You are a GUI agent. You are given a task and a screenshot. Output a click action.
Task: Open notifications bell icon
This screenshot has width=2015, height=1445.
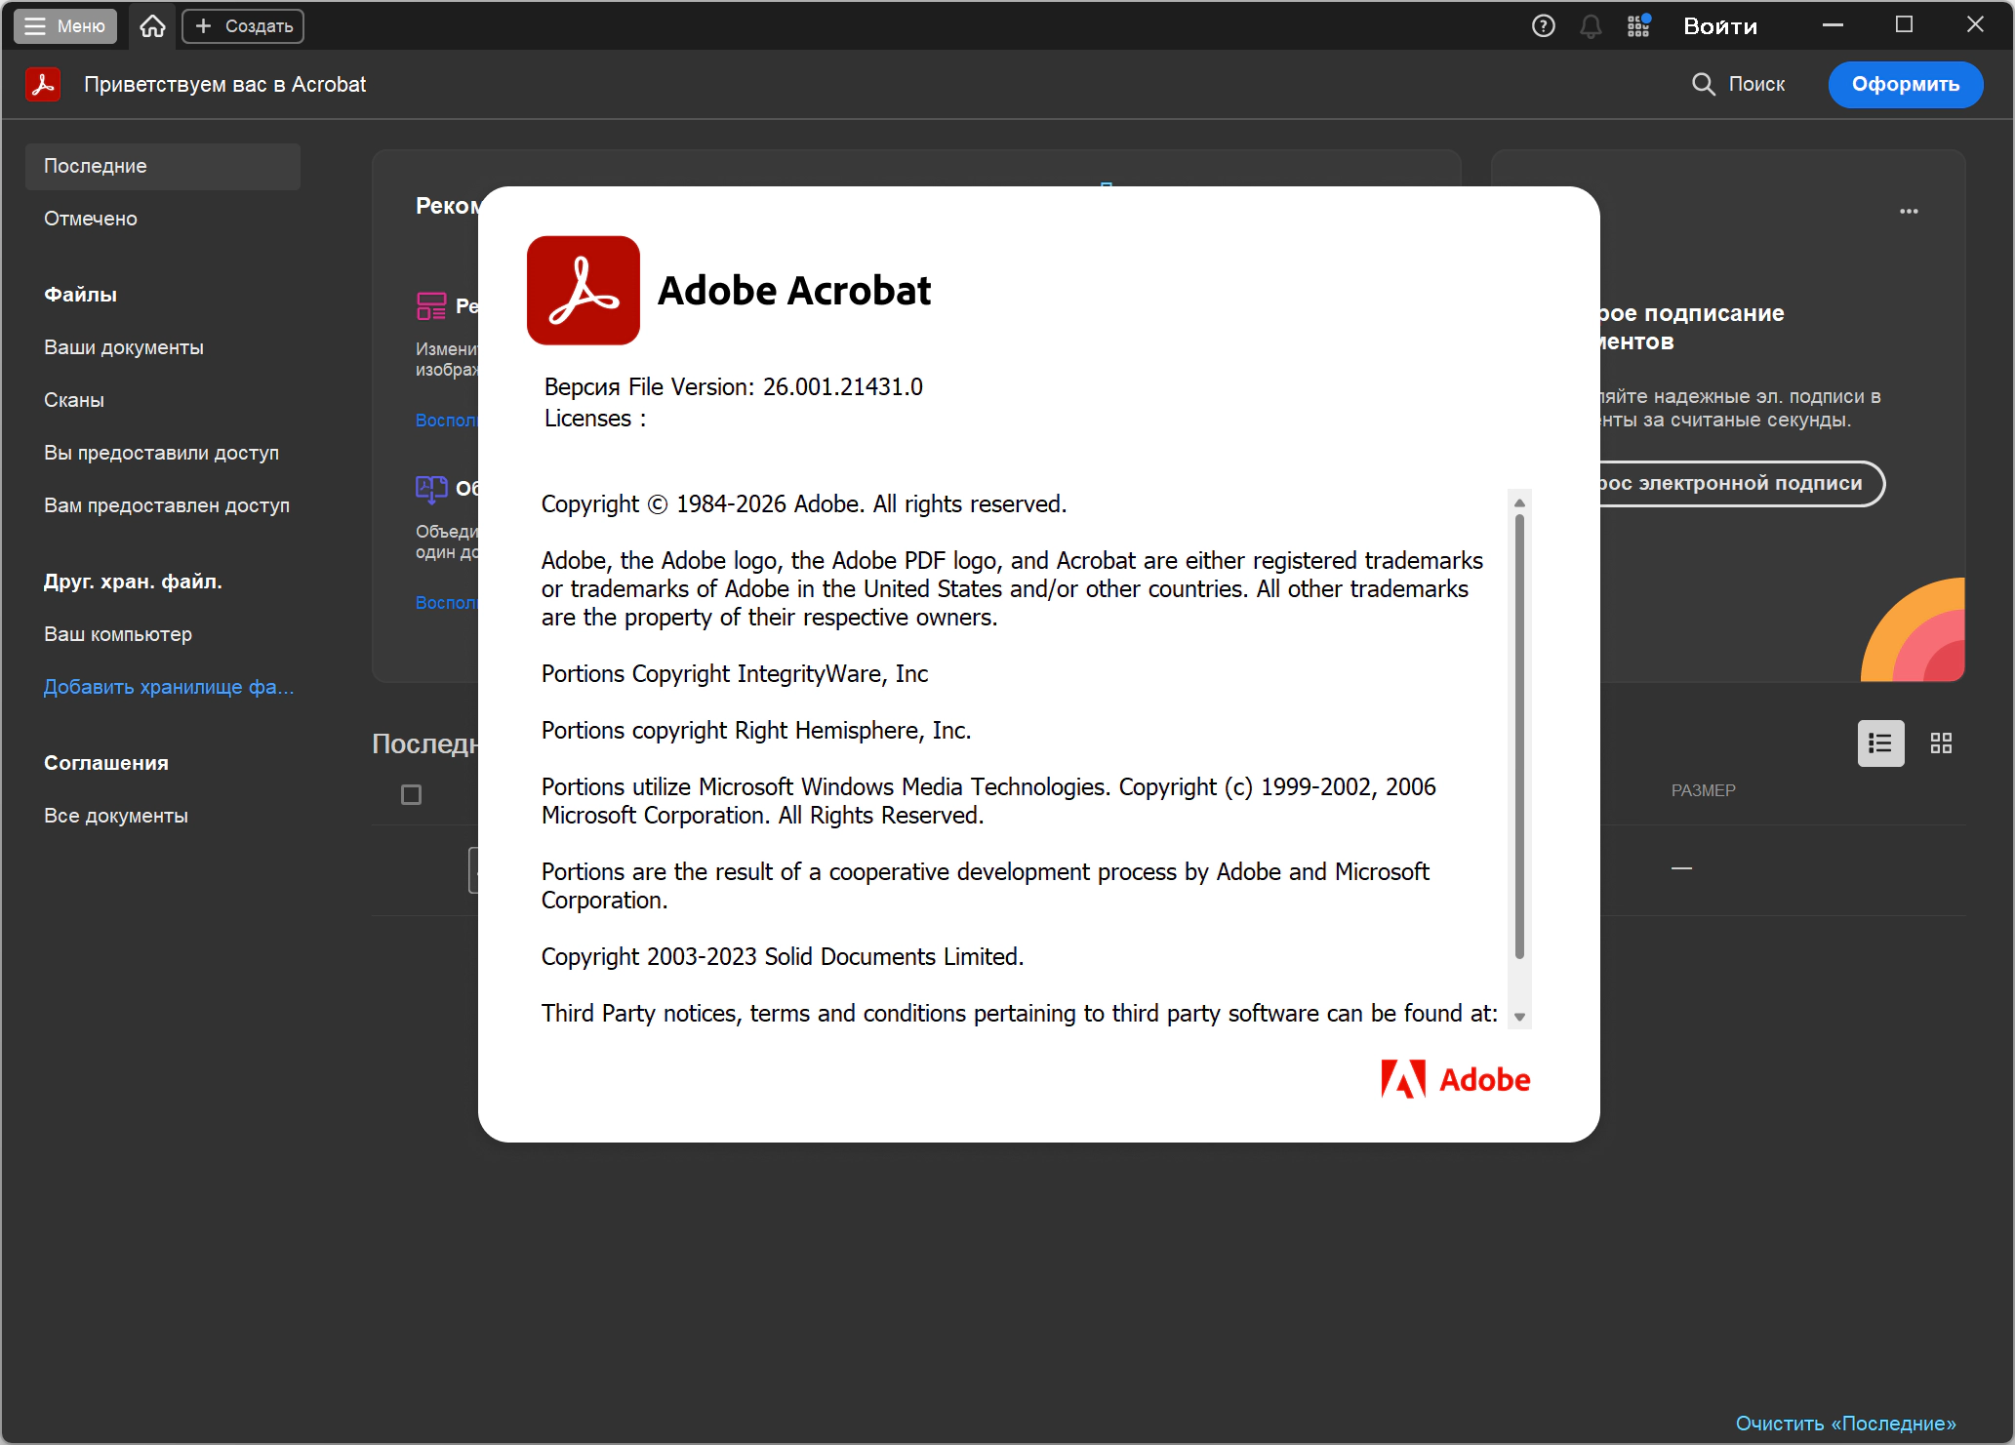[1591, 26]
